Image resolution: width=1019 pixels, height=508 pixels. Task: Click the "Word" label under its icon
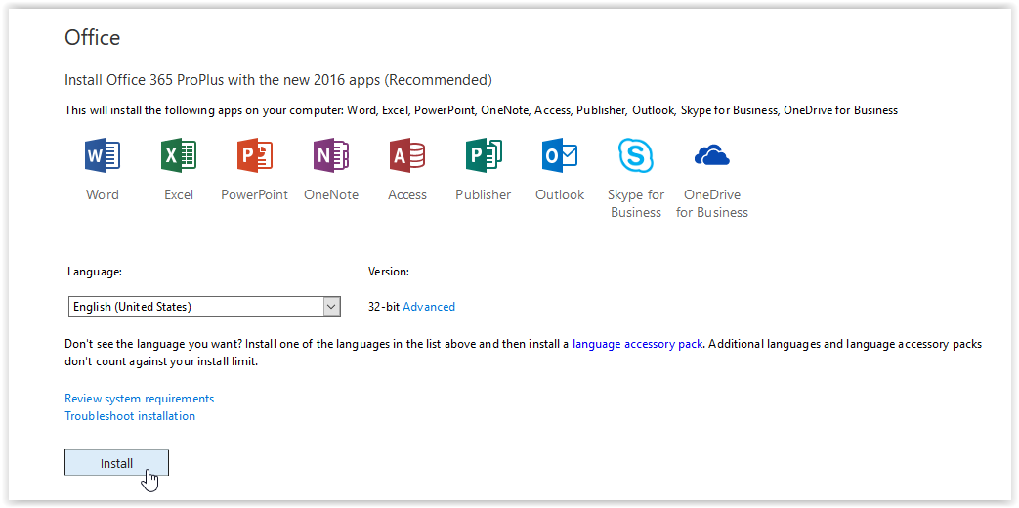[103, 194]
